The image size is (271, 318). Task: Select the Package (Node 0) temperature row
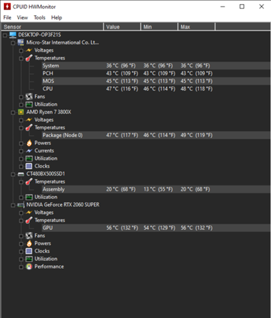click(x=156, y=135)
